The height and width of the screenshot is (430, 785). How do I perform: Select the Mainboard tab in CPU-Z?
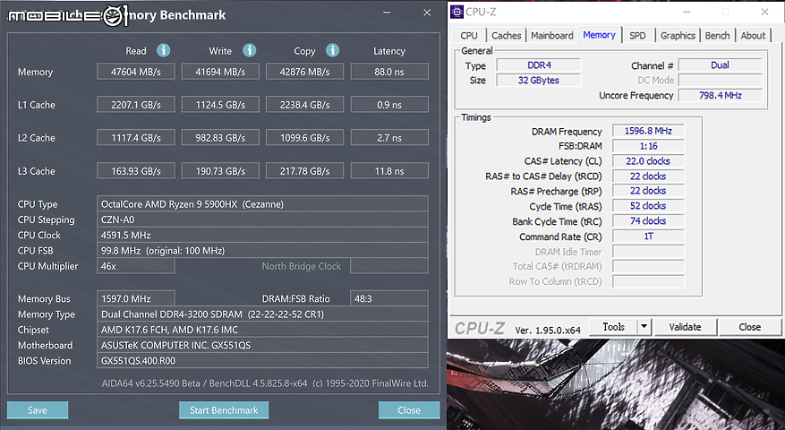[x=551, y=36]
